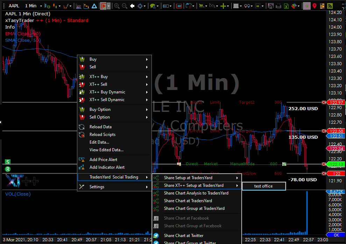Expand the chart style dropdown arrow
This screenshot has height=244, width=346.
tap(59, 6)
